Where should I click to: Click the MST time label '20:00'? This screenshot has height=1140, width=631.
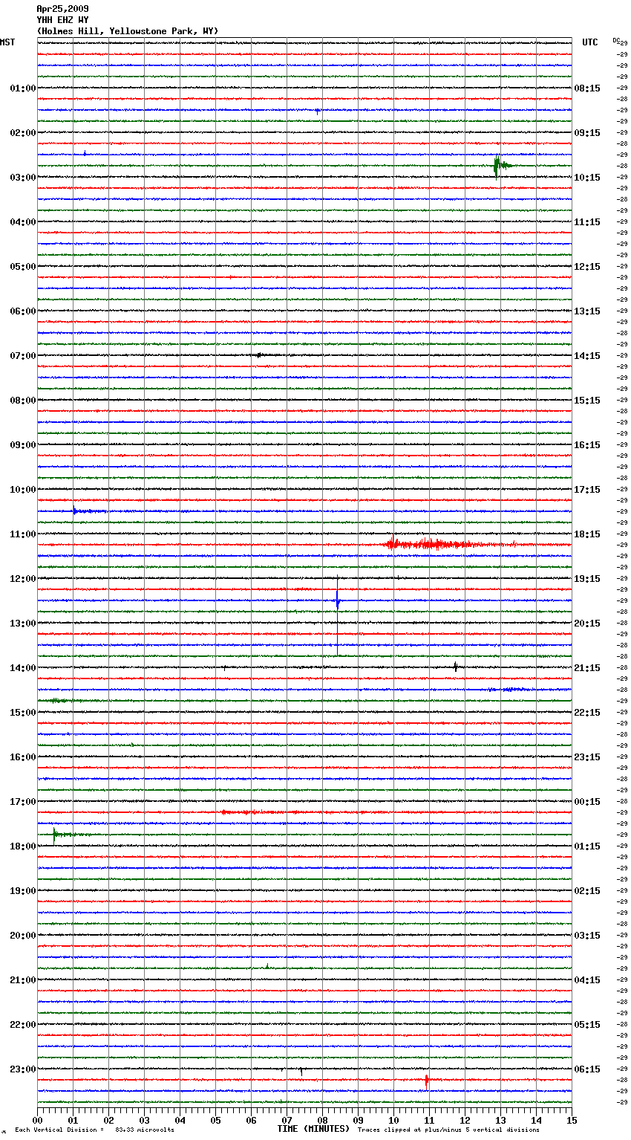pos(23,936)
